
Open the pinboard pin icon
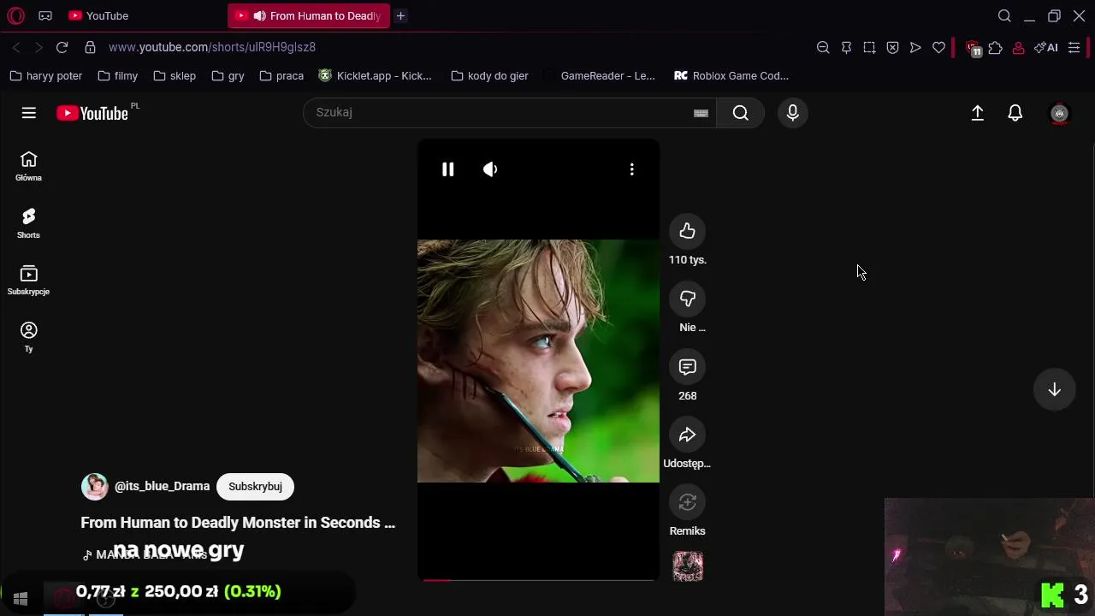[846, 48]
